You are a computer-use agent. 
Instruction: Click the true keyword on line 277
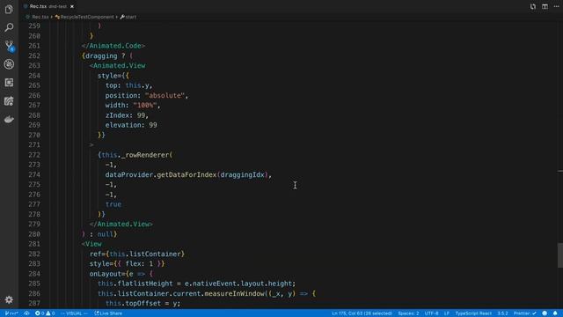point(113,204)
